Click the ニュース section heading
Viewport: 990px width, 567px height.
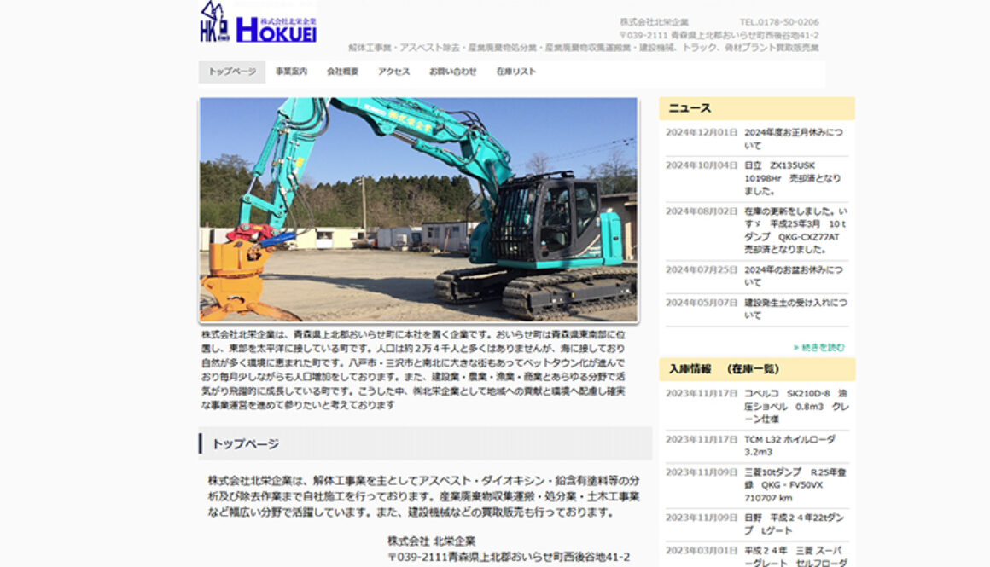click(757, 108)
